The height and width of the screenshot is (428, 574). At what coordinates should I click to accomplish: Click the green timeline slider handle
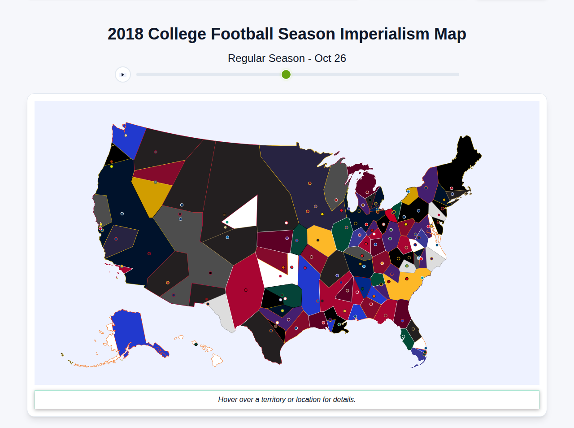click(x=286, y=74)
